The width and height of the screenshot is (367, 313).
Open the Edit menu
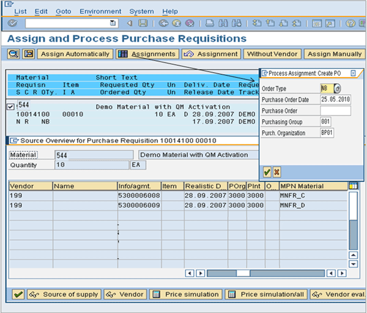tap(41, 12)
